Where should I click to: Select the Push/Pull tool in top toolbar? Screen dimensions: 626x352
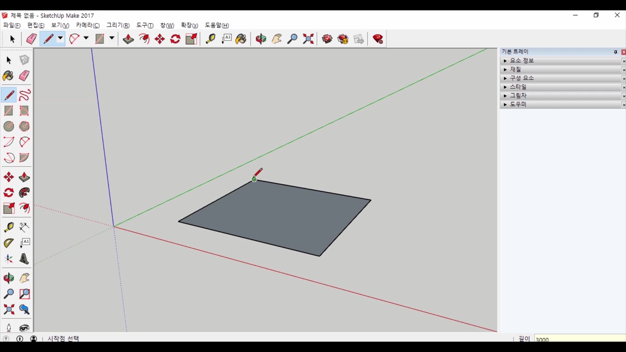(128, 39)
